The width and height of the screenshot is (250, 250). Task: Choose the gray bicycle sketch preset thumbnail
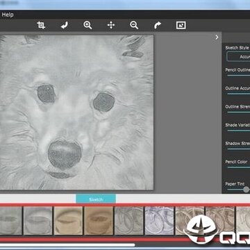128,221
